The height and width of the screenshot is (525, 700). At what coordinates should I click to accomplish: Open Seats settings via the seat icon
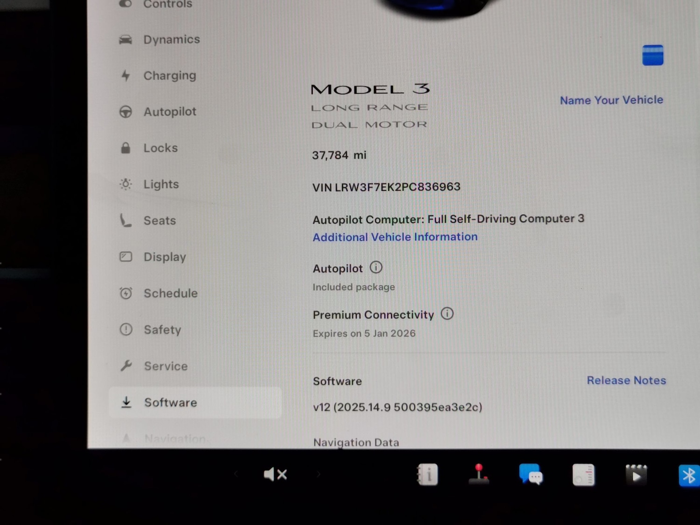[x=125, y=220]
